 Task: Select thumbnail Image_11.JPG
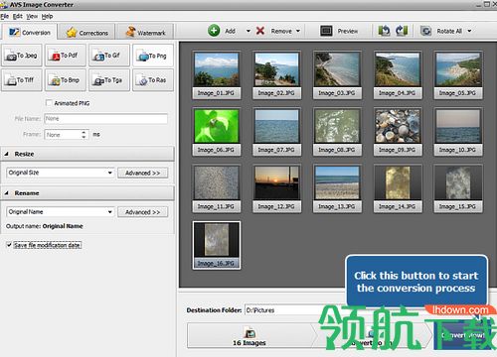[216, 188]
